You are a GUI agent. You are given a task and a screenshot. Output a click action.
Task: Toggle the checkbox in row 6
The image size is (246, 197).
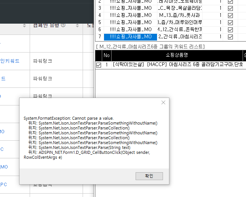point(230,29)
